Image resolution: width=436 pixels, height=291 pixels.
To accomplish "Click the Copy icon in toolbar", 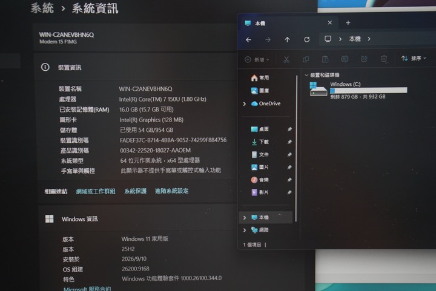I will 306,59.
